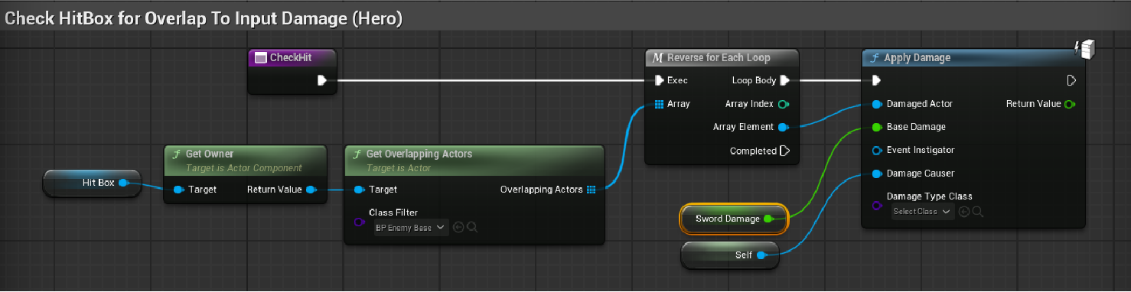This screenshot has width=1131, height=292.
Task: Click the CheckHit event output exec pin
Action: [322, 79]
